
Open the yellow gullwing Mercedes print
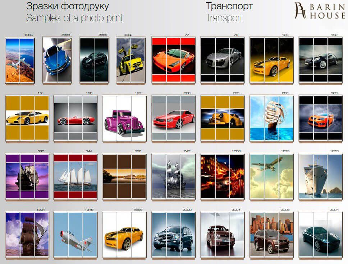point(129,60)
